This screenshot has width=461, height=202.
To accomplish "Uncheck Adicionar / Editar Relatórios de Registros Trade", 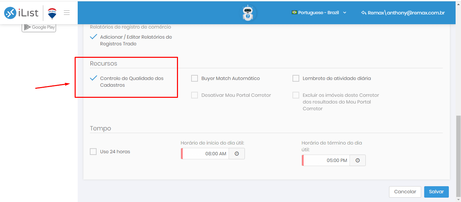I will click(x=94, y=37).
